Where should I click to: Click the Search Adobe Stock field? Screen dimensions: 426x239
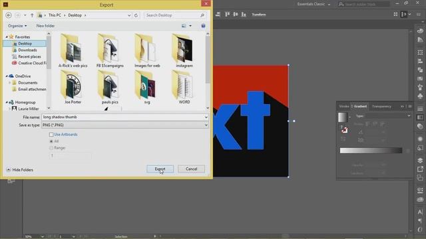364,4
